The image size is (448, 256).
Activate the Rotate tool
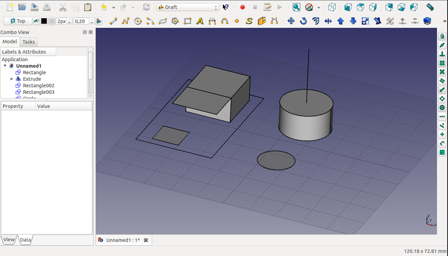coord(303,21)
